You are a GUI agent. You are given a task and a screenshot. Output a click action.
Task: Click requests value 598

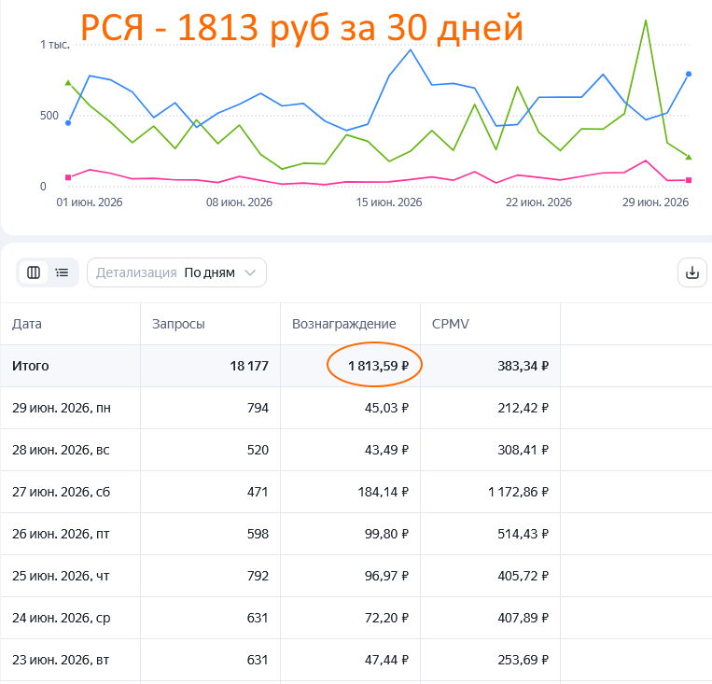pyautogui.click(x=258, y=534)
